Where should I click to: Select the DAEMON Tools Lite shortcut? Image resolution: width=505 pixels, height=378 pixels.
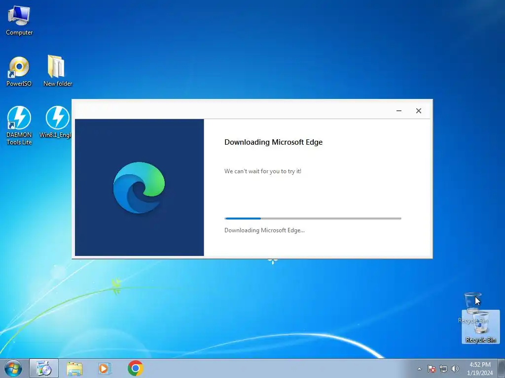pos(19,126)
